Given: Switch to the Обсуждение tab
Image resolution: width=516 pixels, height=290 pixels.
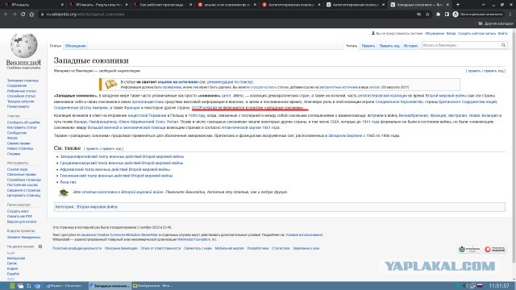Looking at the screenshot, I should (x=75, y=46).
